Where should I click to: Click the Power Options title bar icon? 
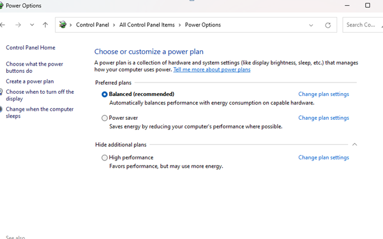2,6
